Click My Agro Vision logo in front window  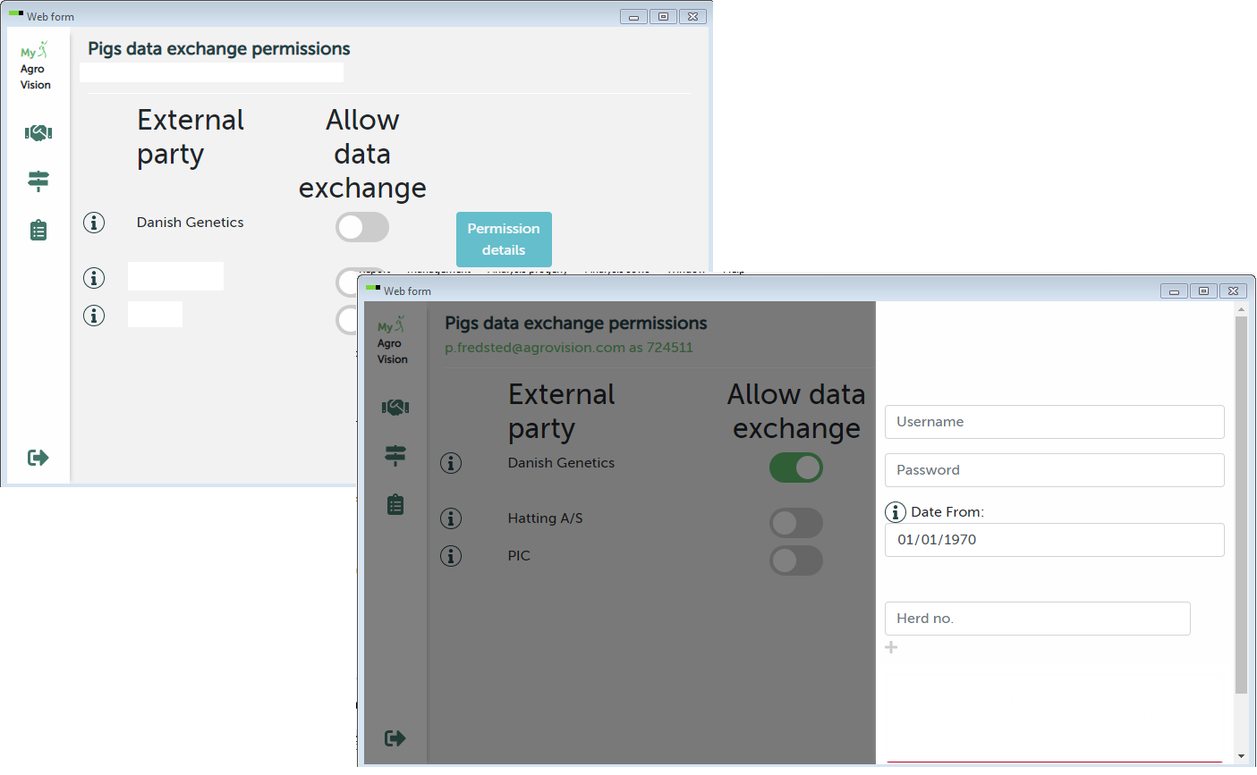392,341
